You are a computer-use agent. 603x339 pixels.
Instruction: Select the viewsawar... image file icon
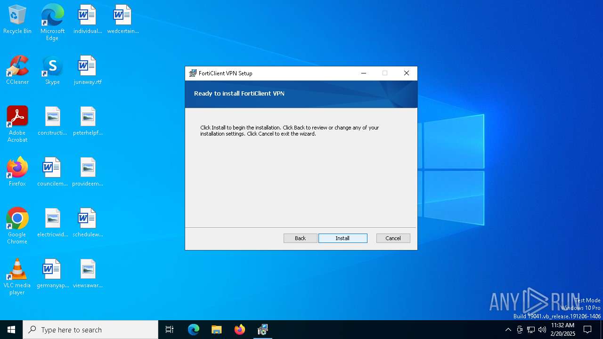pyautogui.click(x=88, y=274)
